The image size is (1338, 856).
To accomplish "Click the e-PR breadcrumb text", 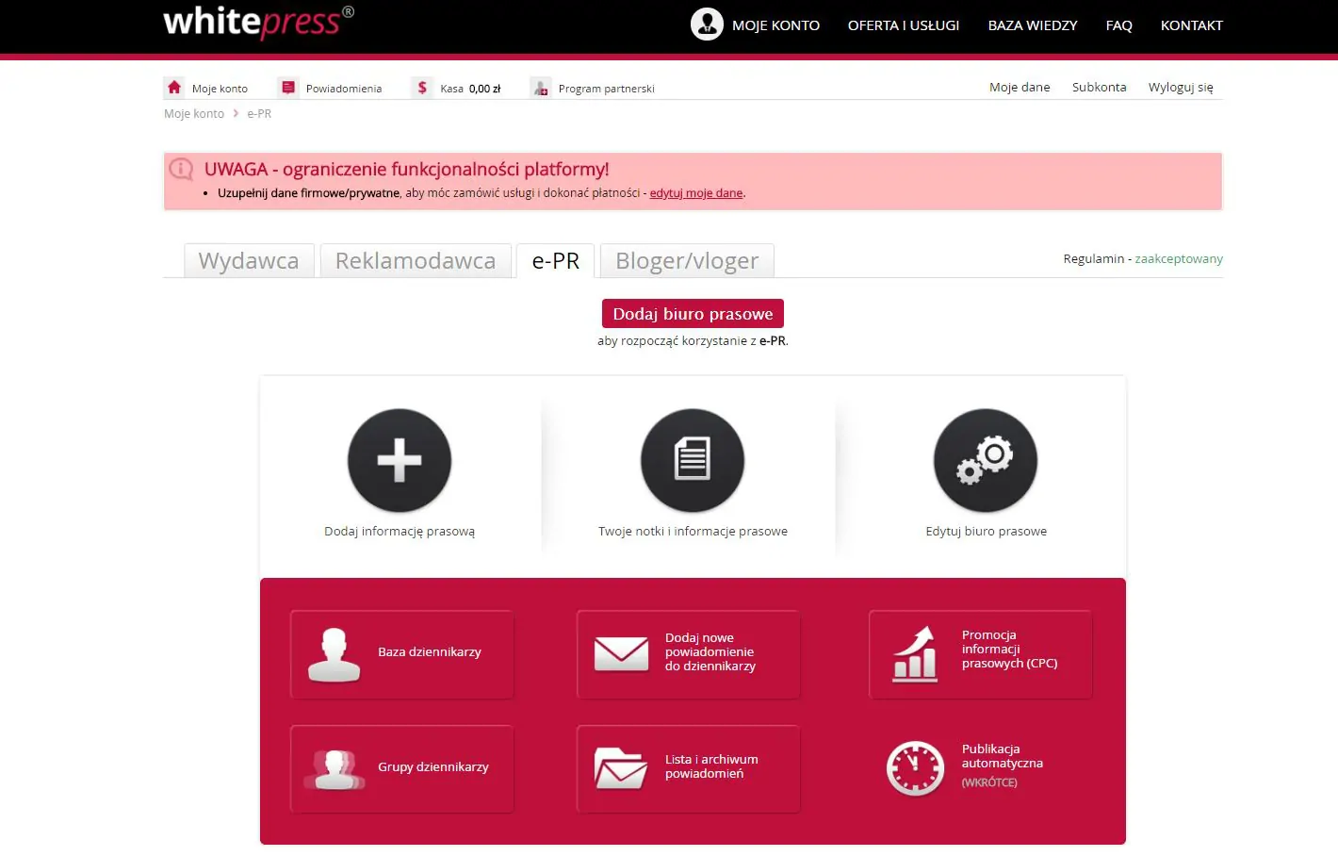I will tap(259, 114).
